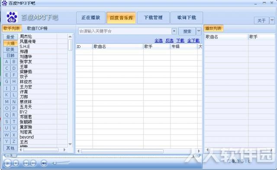Filter artists by letter S
The width and height of the screenshot is (277, 170).
pos(6,121)
